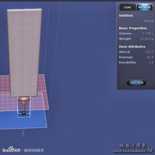155x155 pixels.
Task: Select the red sword handle model
Action: click(24, 103)
